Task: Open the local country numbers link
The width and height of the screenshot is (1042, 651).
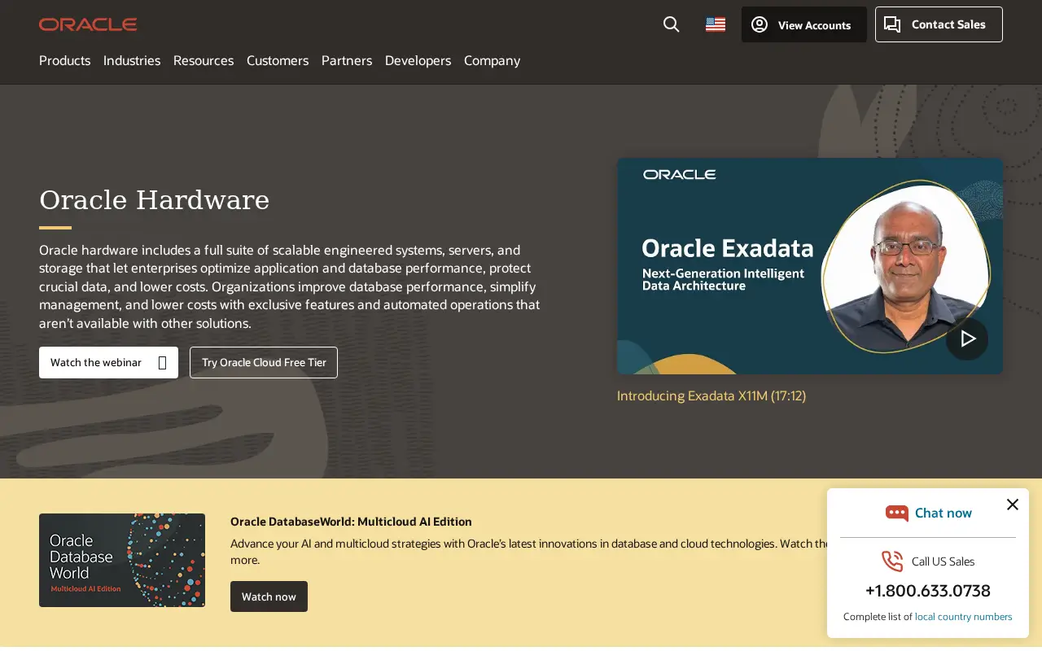Action: (963, 617)
